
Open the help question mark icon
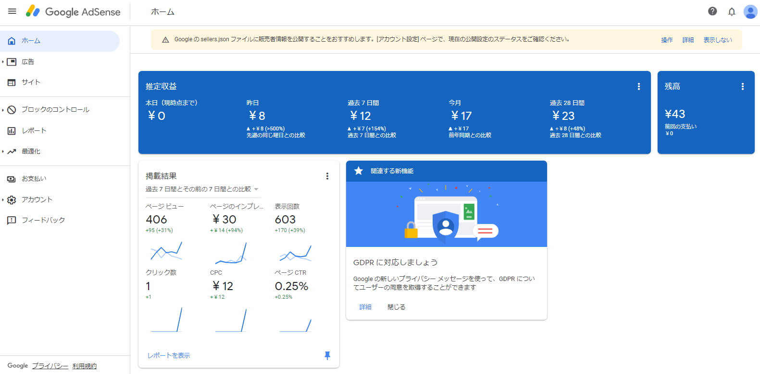click(712, 12)
